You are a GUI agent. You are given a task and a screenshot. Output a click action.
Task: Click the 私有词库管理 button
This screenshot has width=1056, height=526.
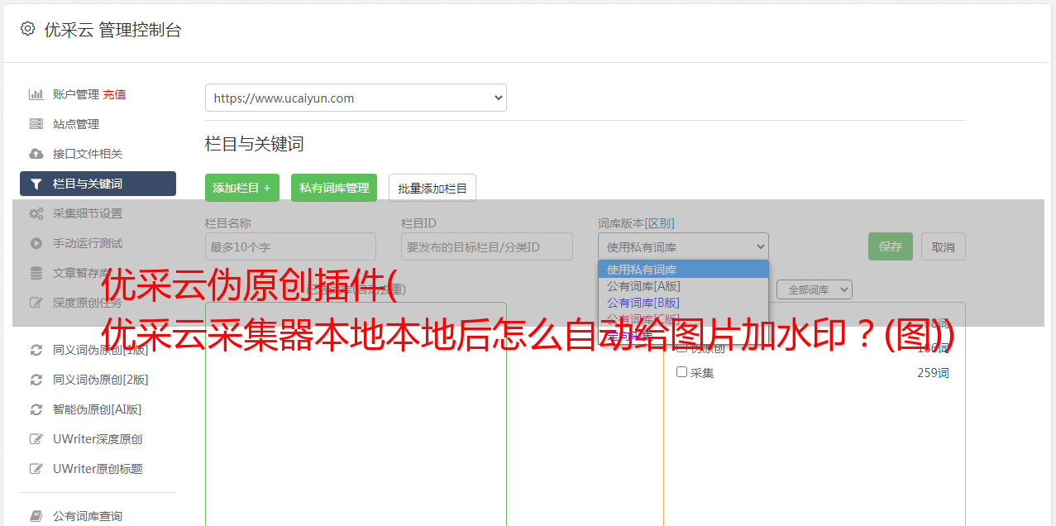tap(334, 188)
